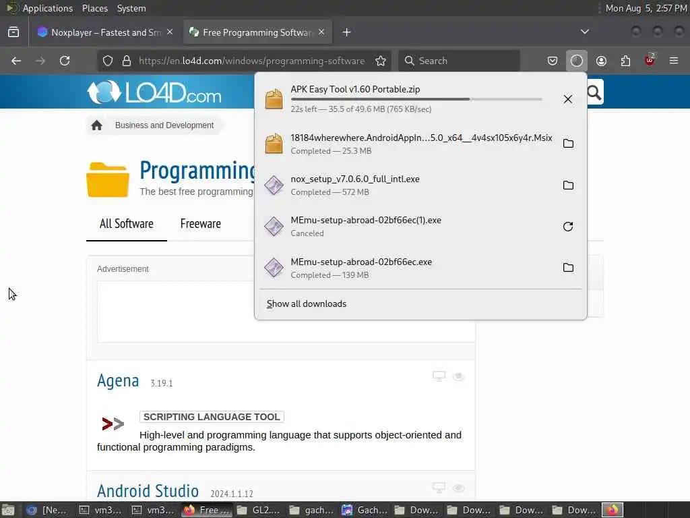Open folder for MEmu-setup-abroad-02bf66ec.exe download
The width and height of the screenshot is (690, 518).
click(568, 267)
